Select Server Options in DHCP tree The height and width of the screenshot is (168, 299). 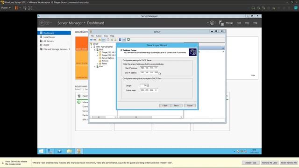coord(108,58)
